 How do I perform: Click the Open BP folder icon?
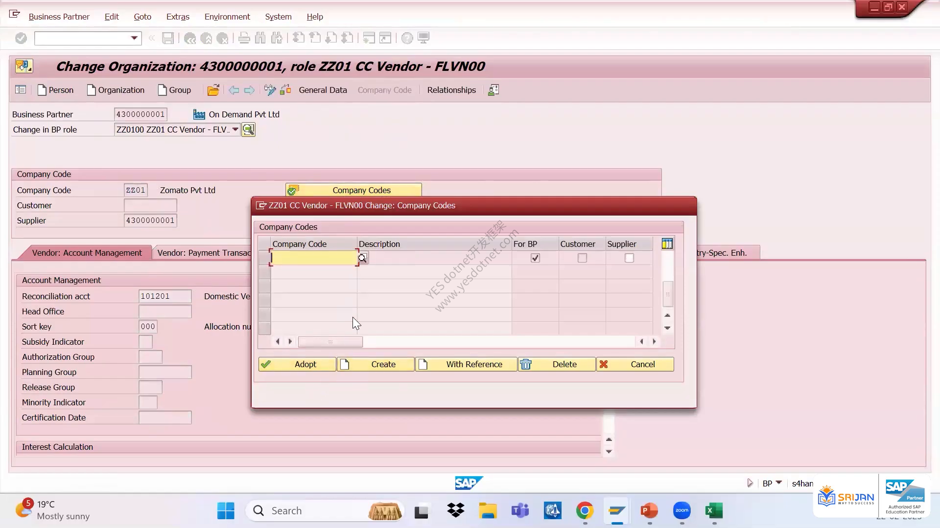coord(213,90)
